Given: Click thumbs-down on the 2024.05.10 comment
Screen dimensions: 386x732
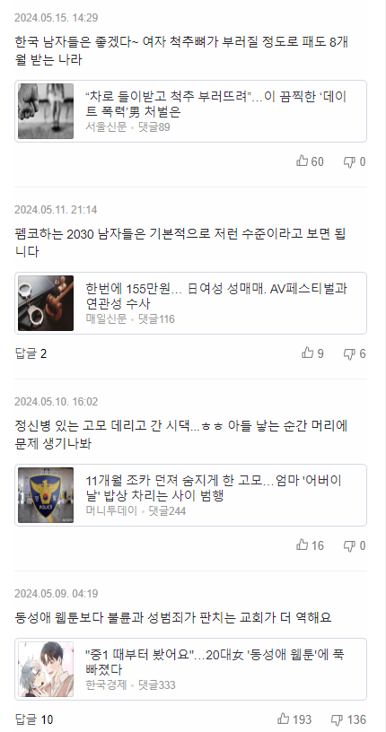Looking at the screenshot, I should click(355, 545).
